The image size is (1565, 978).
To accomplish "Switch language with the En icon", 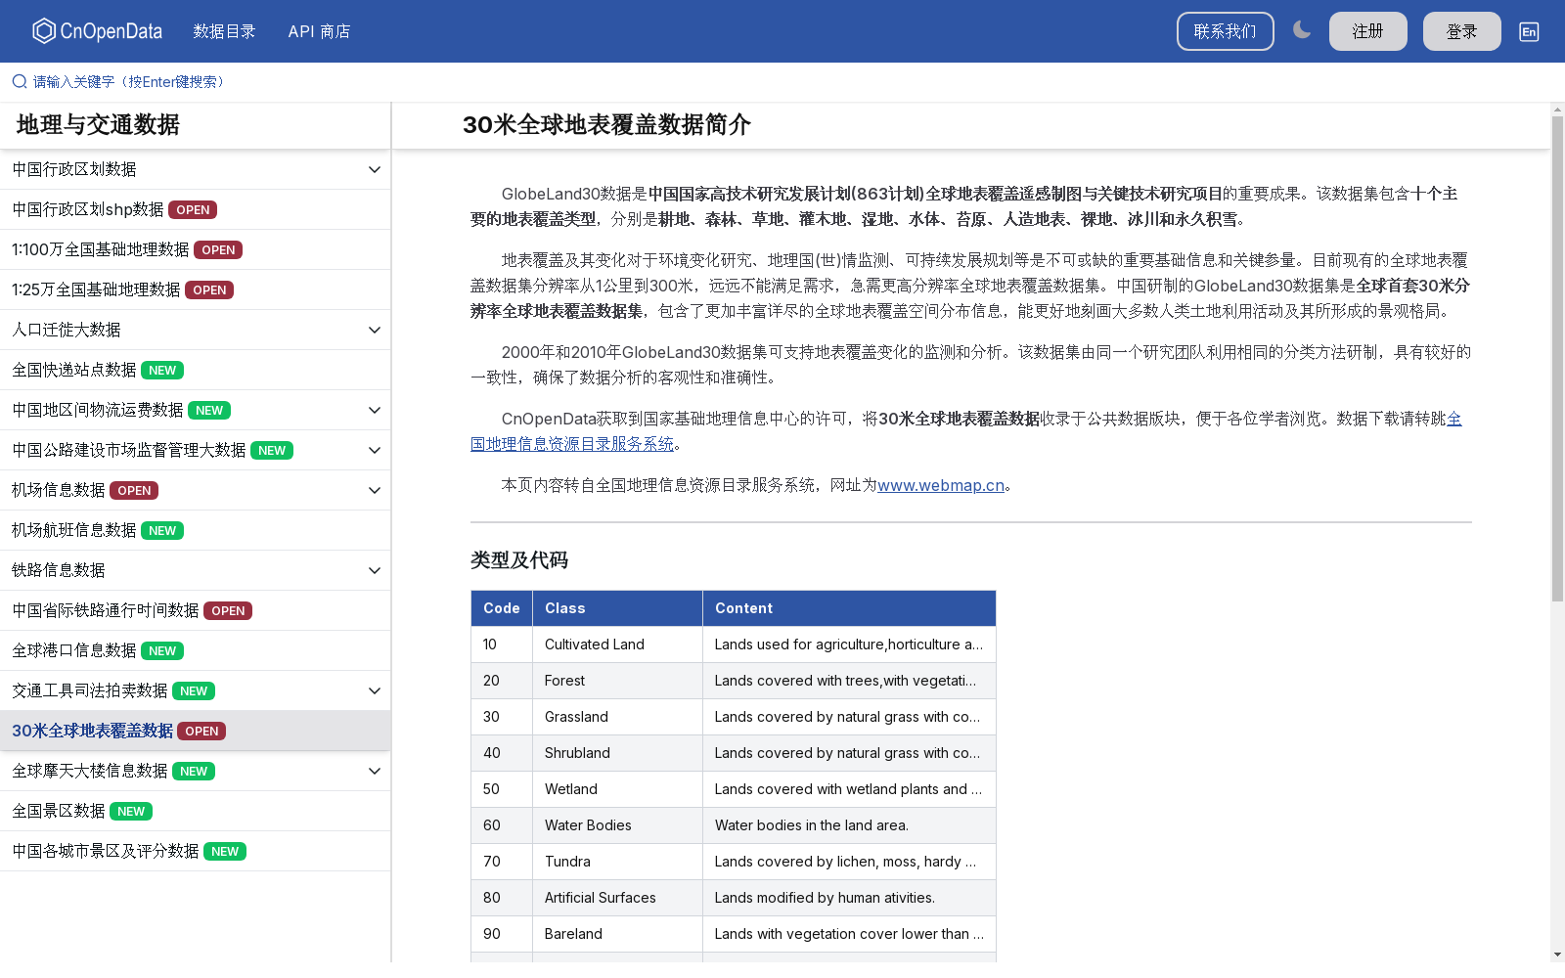I will coord(1529,31).
